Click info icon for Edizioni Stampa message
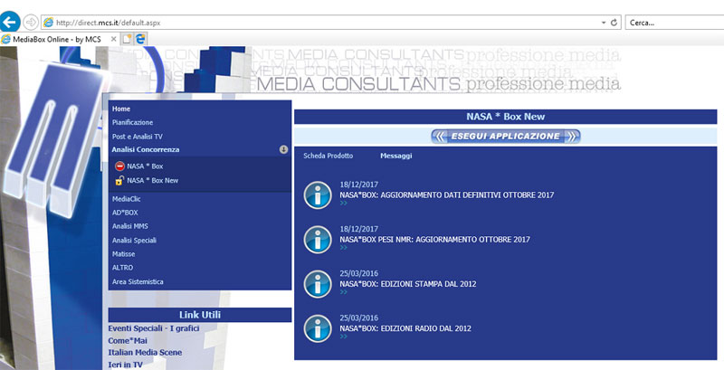724x370 pixels. point(316,283)
